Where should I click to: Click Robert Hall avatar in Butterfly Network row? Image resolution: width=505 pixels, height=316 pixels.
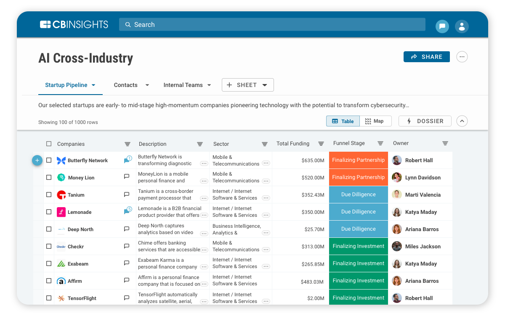[397, 160]
